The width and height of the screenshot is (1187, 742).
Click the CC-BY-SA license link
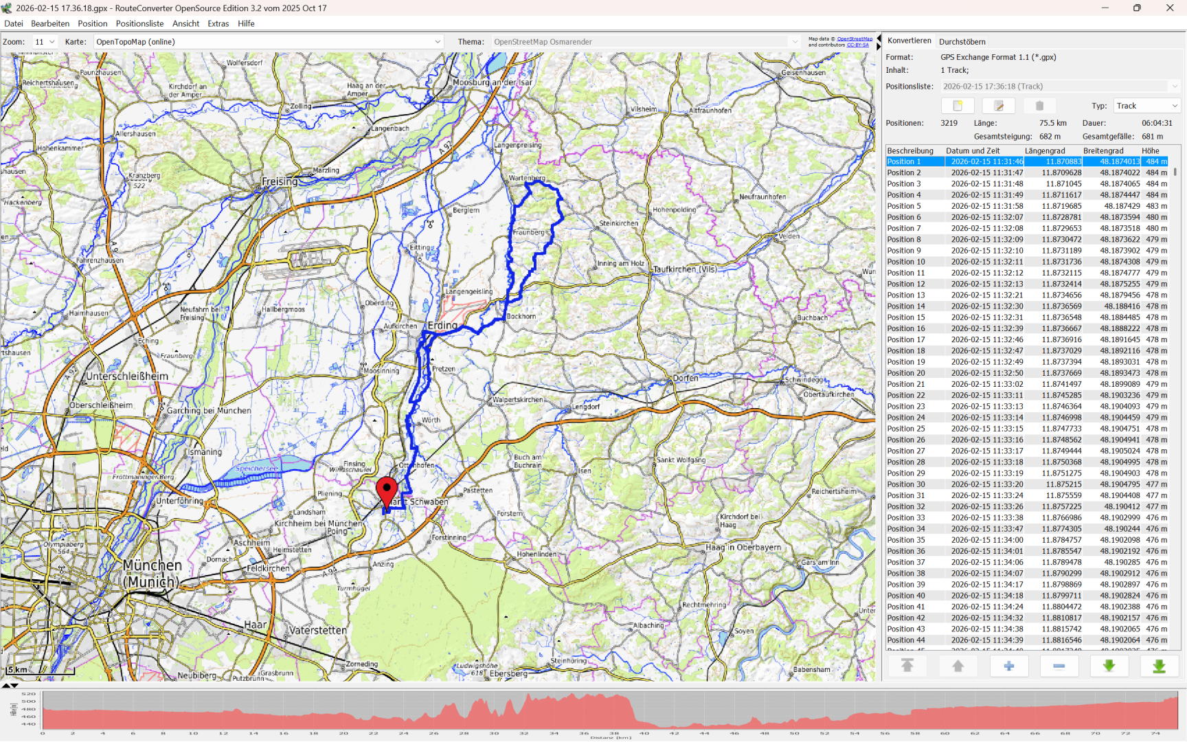(x=857, y=45)
